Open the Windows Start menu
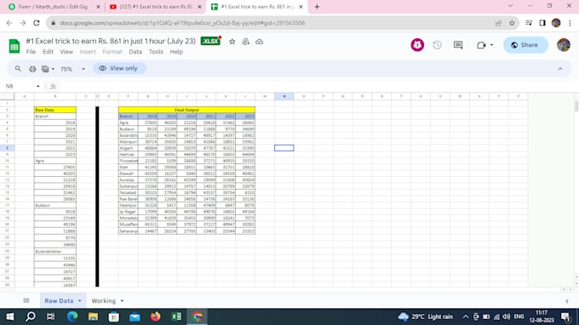The height and width of the screenshot is (325, 579). coord(10,316)
